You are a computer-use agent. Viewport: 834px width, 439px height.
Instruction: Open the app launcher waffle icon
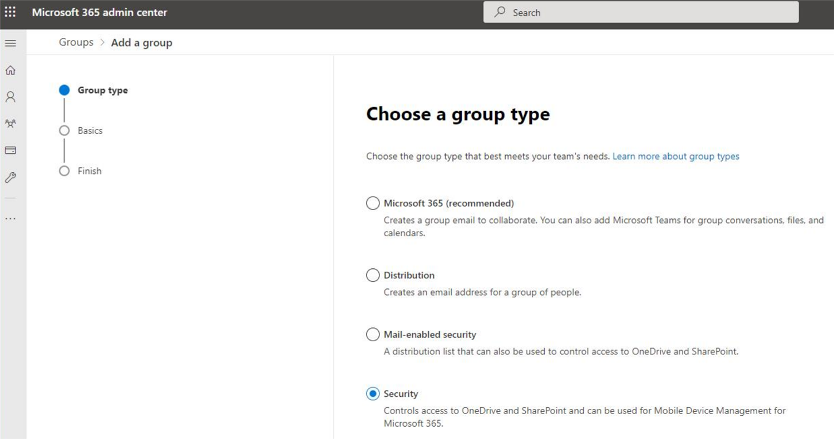click(x=11, y=12)
